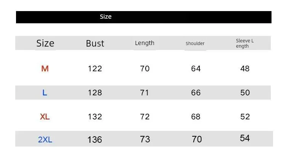This screenshot has width=286, height=150.
Task: Click the Bust column header
Action: [x=95, y=44]
